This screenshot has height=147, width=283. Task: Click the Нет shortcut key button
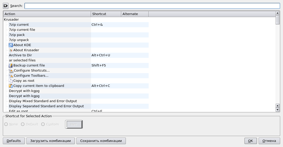[x=74, y=124]
